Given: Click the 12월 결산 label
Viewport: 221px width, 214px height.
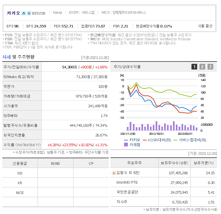Looking at the screenshot, I should click(205, 26).
